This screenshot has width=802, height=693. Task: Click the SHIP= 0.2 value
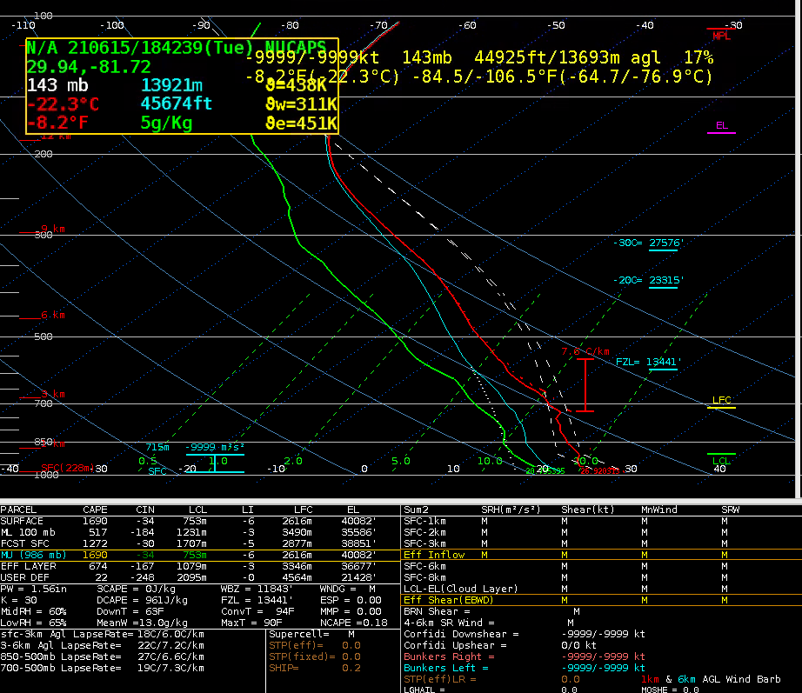point(315,668)
